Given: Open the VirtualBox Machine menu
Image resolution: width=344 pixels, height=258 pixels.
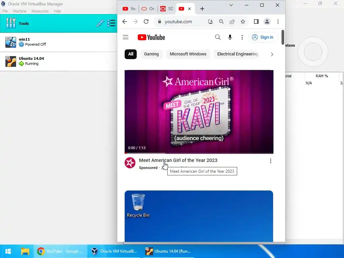Looking at the screenshot, I should coord(19,11).
